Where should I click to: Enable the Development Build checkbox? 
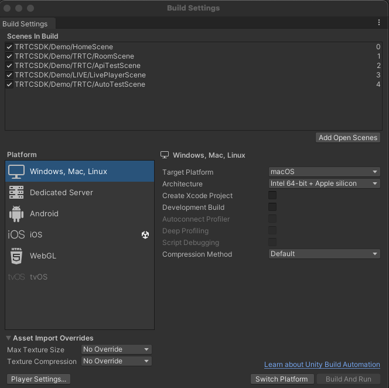coord(272,207)
